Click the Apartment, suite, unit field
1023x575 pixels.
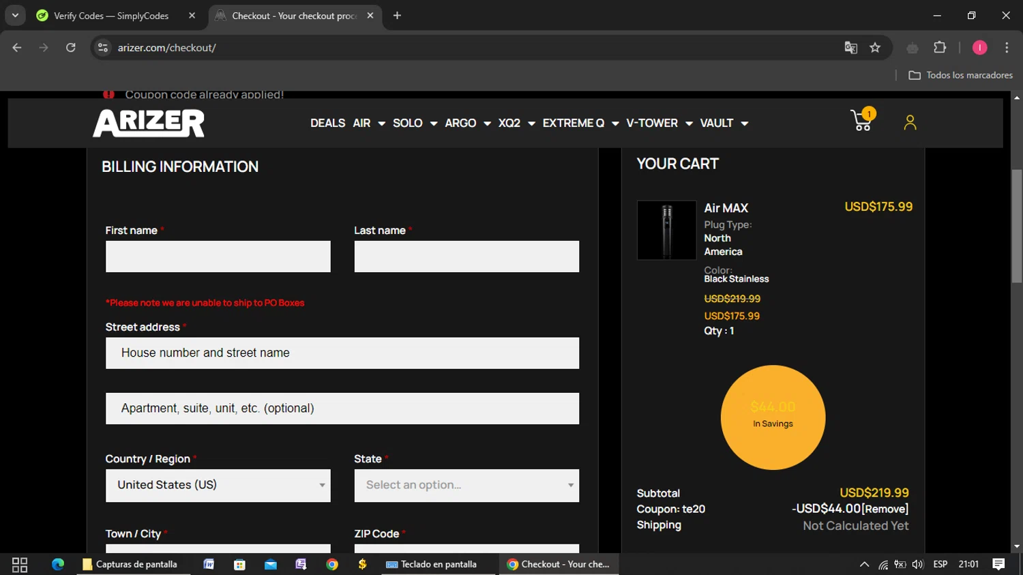click(x=342, y=409)
